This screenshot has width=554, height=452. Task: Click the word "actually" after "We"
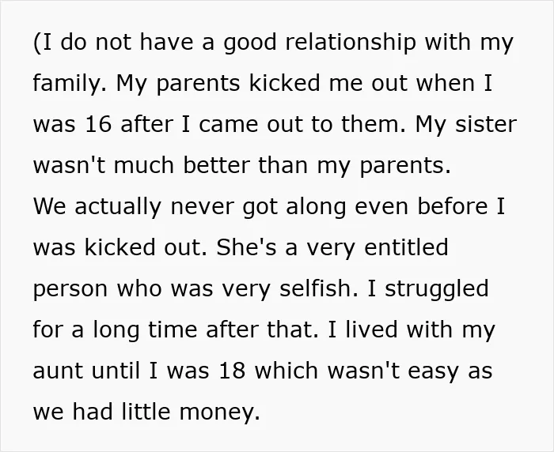click(118, 207)
